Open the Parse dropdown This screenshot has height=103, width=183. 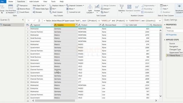pos(105,12)
